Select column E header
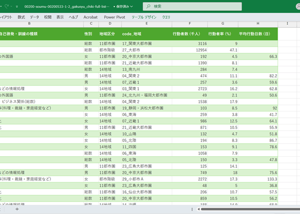The height and width of the screenshot is (214, 300). point(146,23)
